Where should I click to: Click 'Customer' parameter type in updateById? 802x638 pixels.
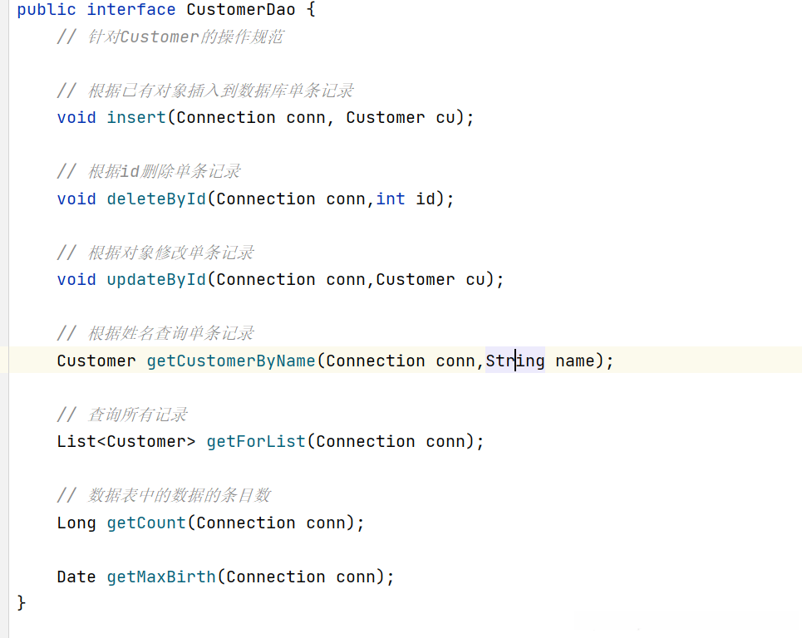click(x=416, y=280)
